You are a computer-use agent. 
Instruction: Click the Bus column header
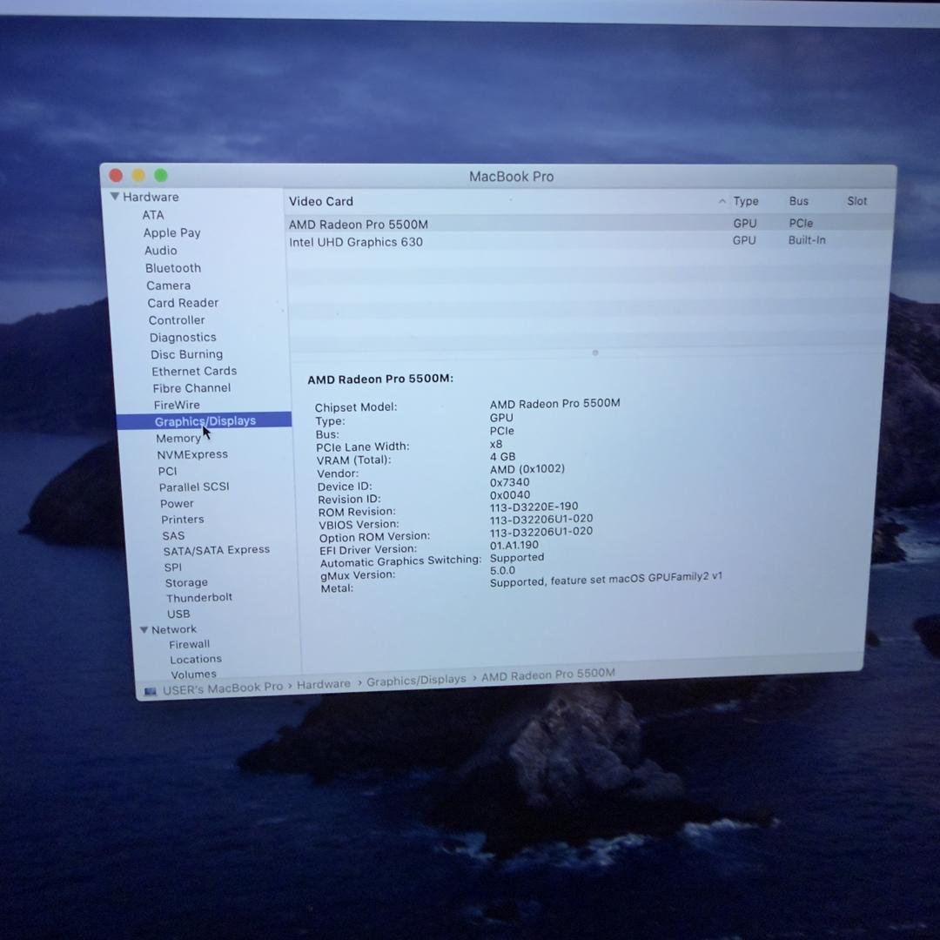coord(799,201)
